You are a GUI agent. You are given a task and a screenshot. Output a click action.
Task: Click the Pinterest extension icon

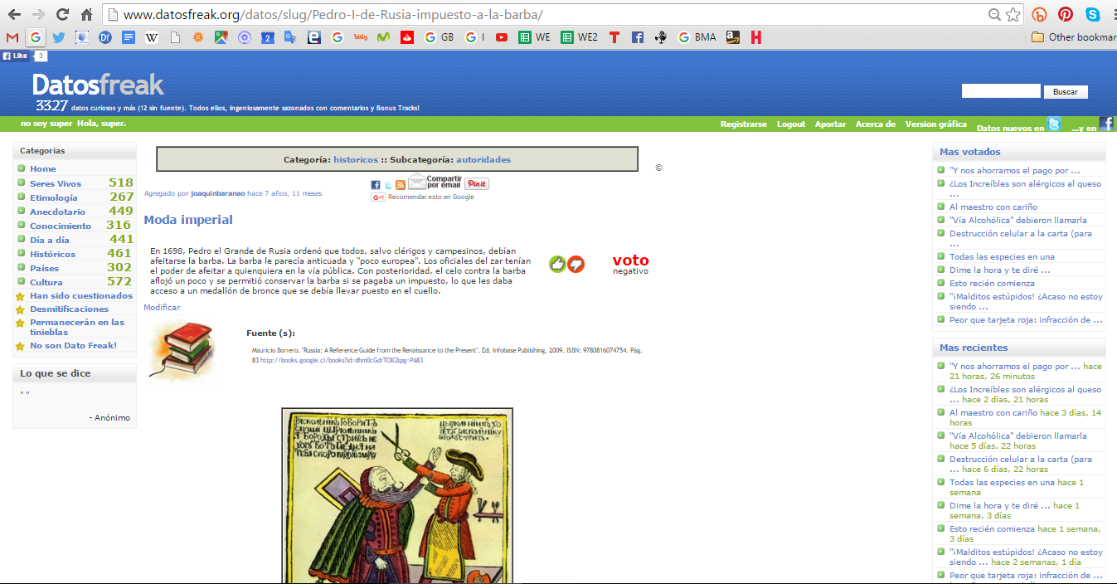[x=1065, y=15]
